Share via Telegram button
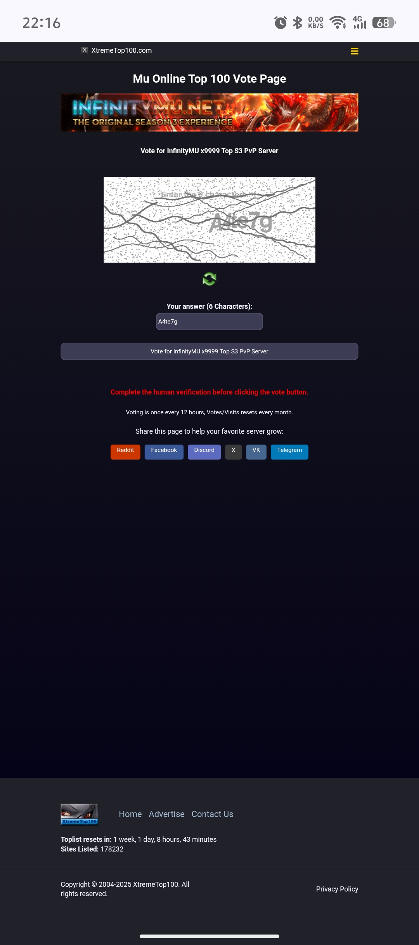The image size is (419, 945). [290, 452]
